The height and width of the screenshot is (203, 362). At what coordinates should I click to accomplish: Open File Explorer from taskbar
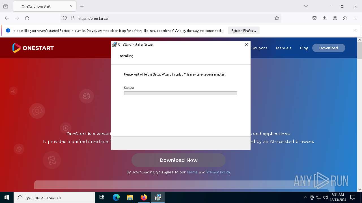[x=130, y=197]
